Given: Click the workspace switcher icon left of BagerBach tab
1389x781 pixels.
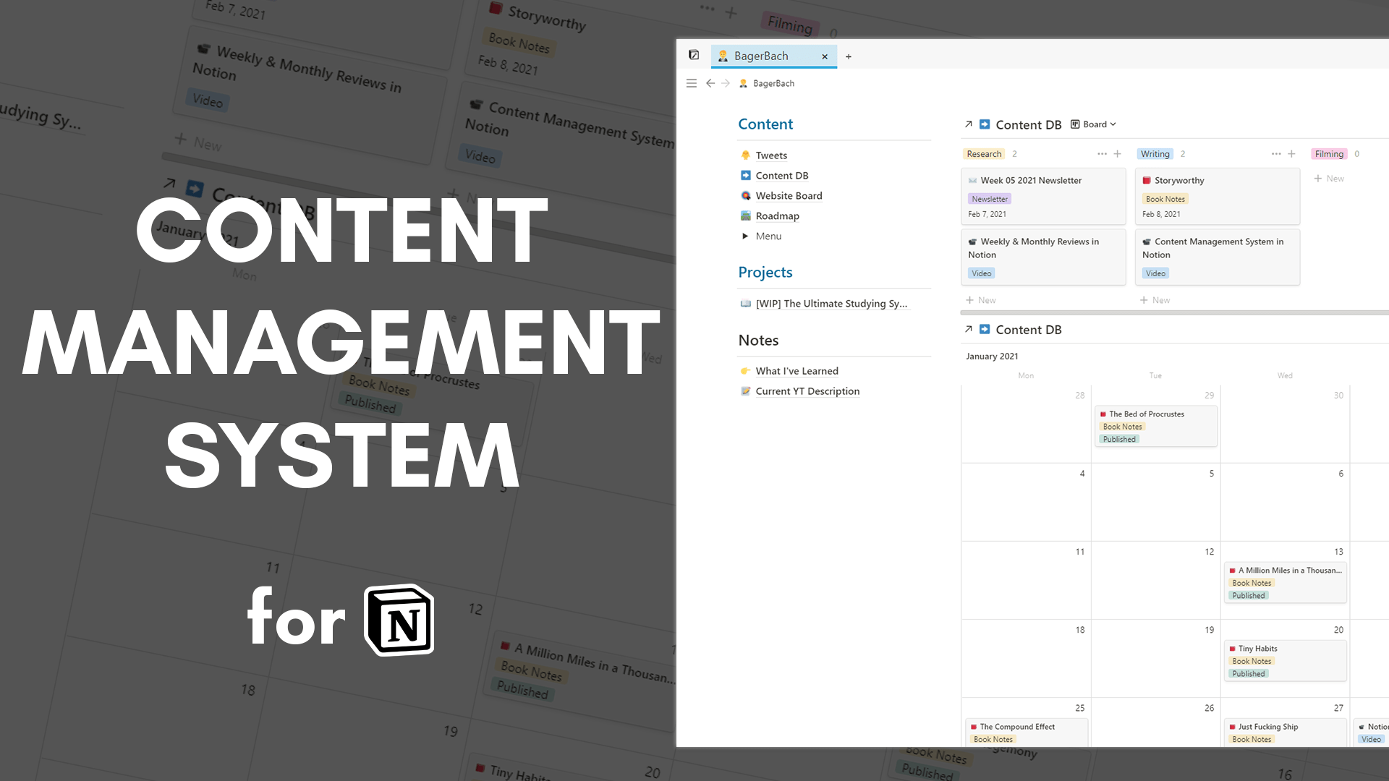Looking at the screenshot, I should [x=694, y=55].
